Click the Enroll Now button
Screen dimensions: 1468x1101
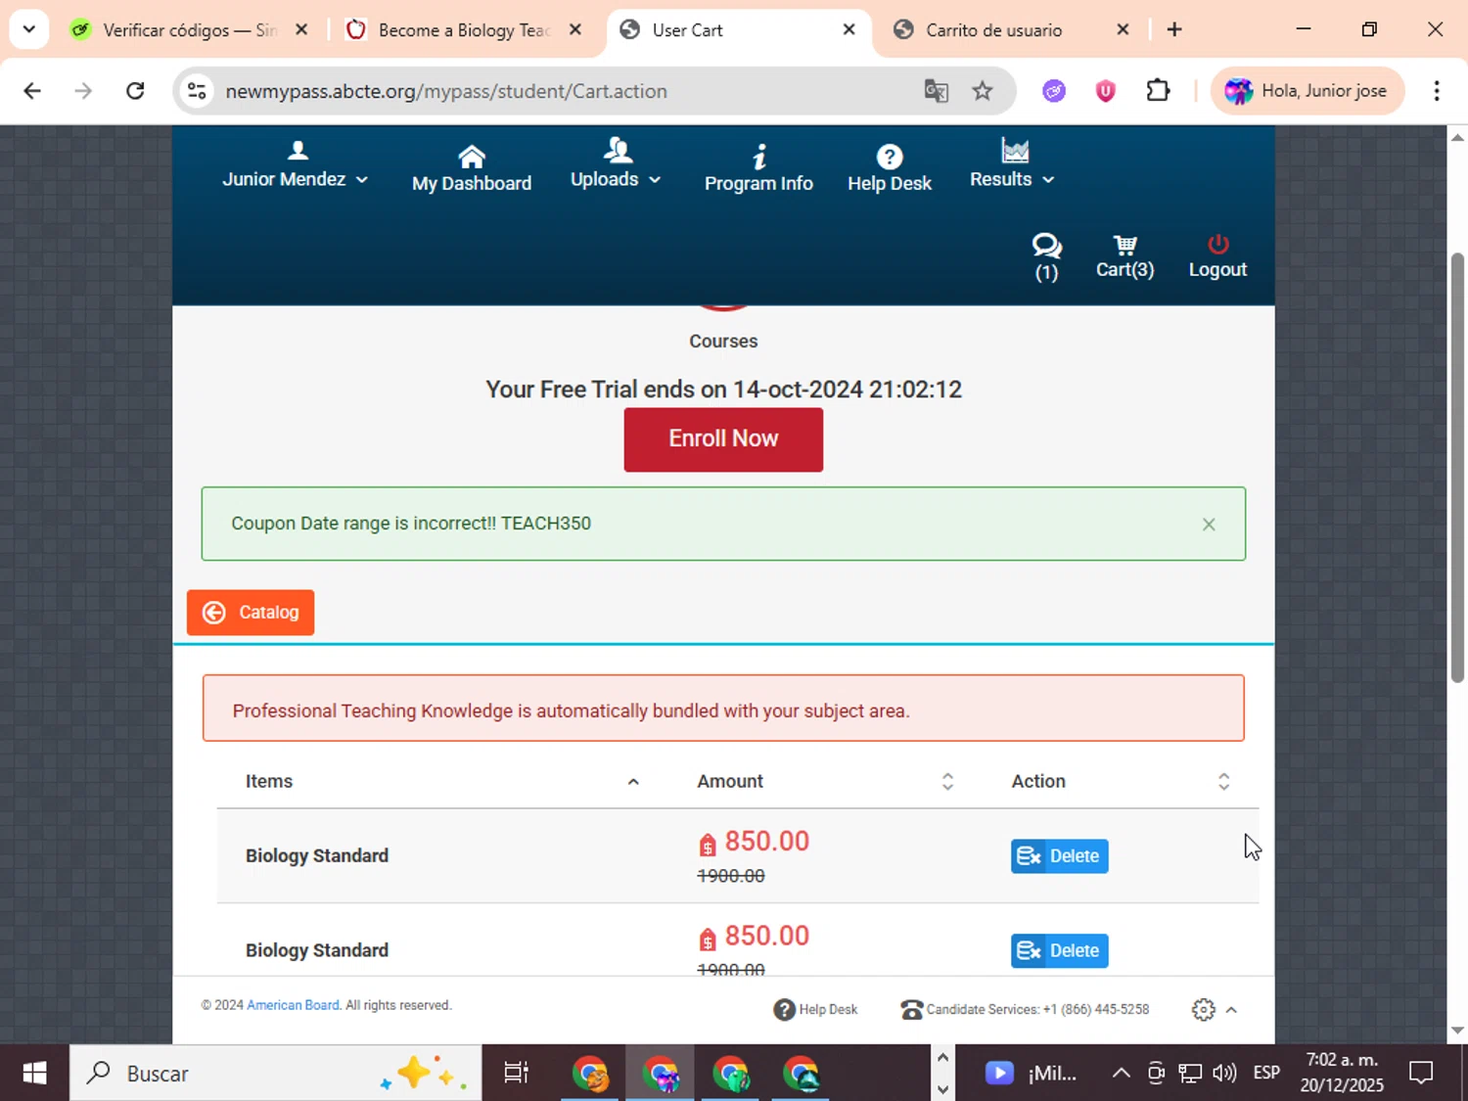click(723, 439)
